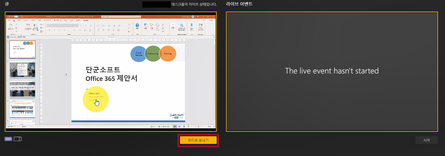Click the 시작 button under live event
This screenshot has width=445, height=156.
click(426, 140)
